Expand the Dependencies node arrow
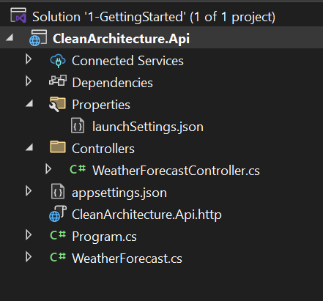Screen dimensions: 323x301 point(29,81)
